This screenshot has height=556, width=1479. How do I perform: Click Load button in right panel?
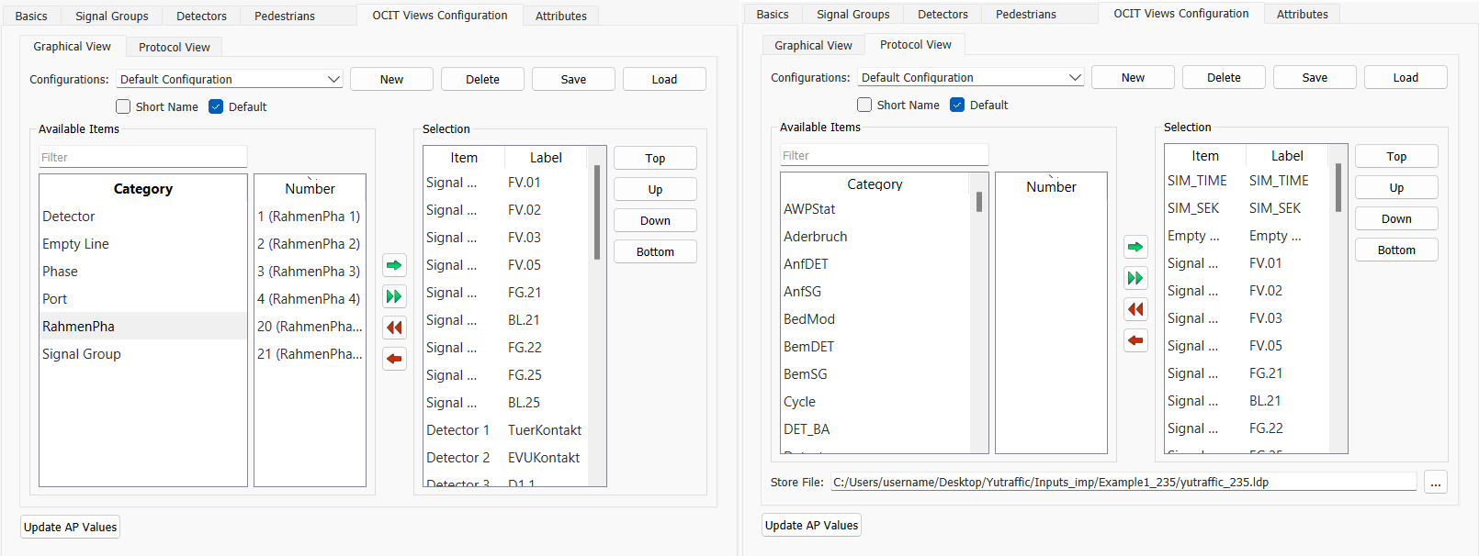[x=1406, y=78]
